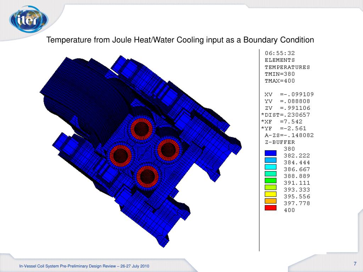Click the teal 386.667 legend swatch

click(270, 174)
